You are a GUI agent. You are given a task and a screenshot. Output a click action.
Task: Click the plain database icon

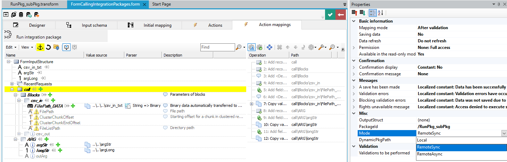click(21, 15)
